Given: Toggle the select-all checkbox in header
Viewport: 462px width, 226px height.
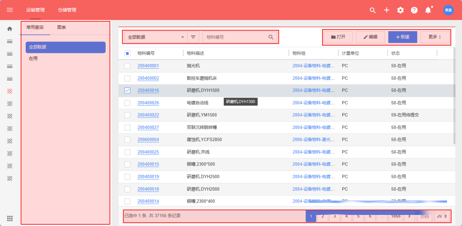Looking at the screenshot, I should click(127, 53).
